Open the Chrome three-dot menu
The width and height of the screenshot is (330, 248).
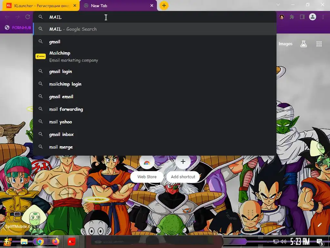click(323, 17)
